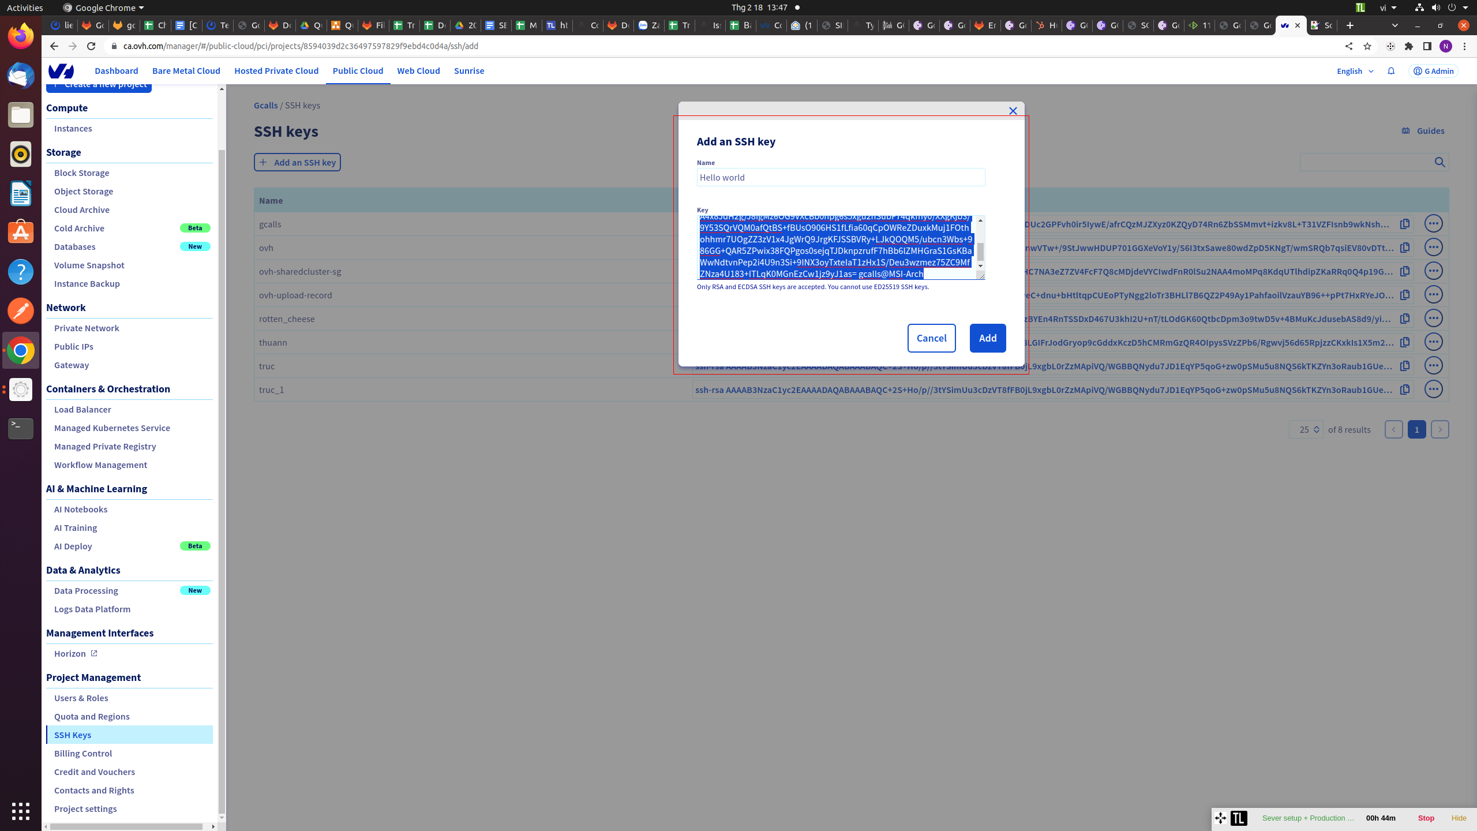Click the Add button in dialog
Screen dimensions: 1477x831
[x=987, y=338]
